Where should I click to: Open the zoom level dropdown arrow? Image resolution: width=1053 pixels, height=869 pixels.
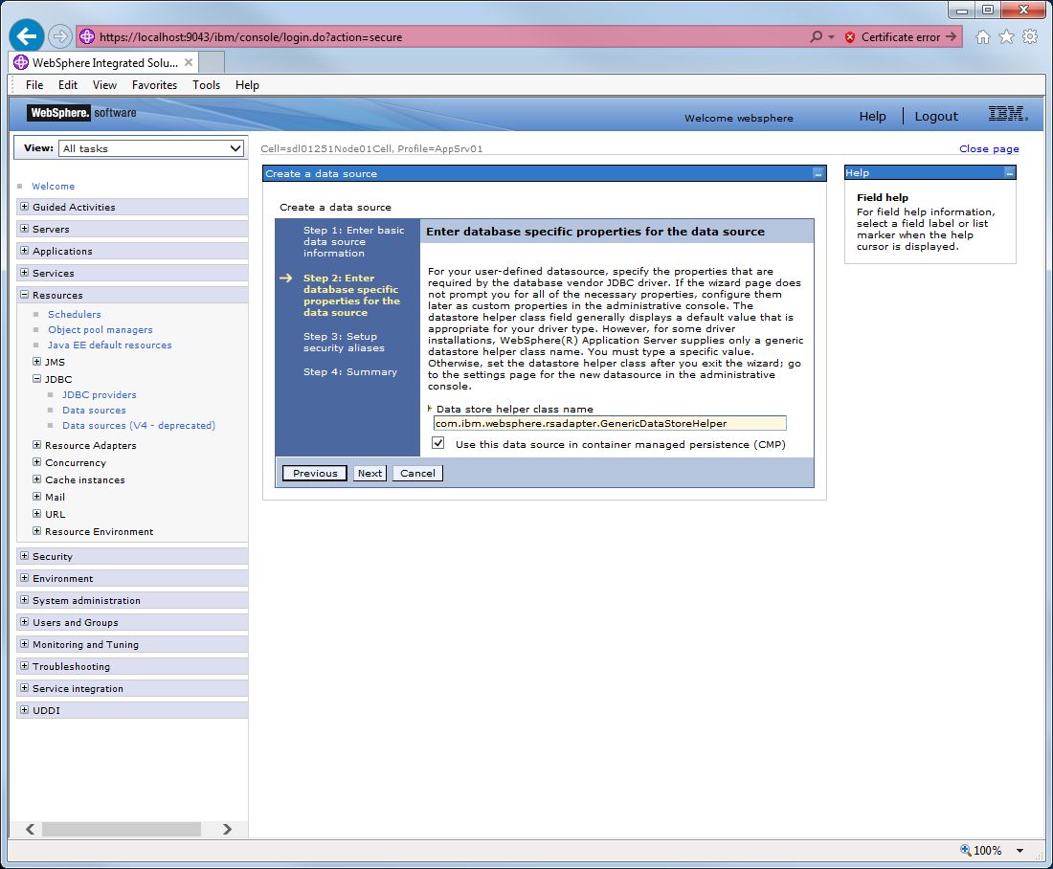click(x=1020, y=850)
